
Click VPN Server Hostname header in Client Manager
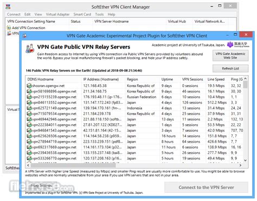pyautogui.click(x=129, y=21)
